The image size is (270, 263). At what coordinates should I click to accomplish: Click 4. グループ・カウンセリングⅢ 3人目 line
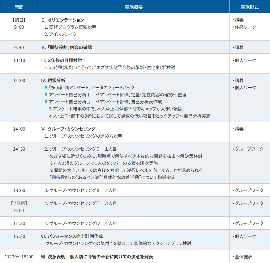pos(81,203)
